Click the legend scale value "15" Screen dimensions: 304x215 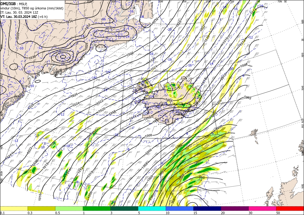click(195, 213)
